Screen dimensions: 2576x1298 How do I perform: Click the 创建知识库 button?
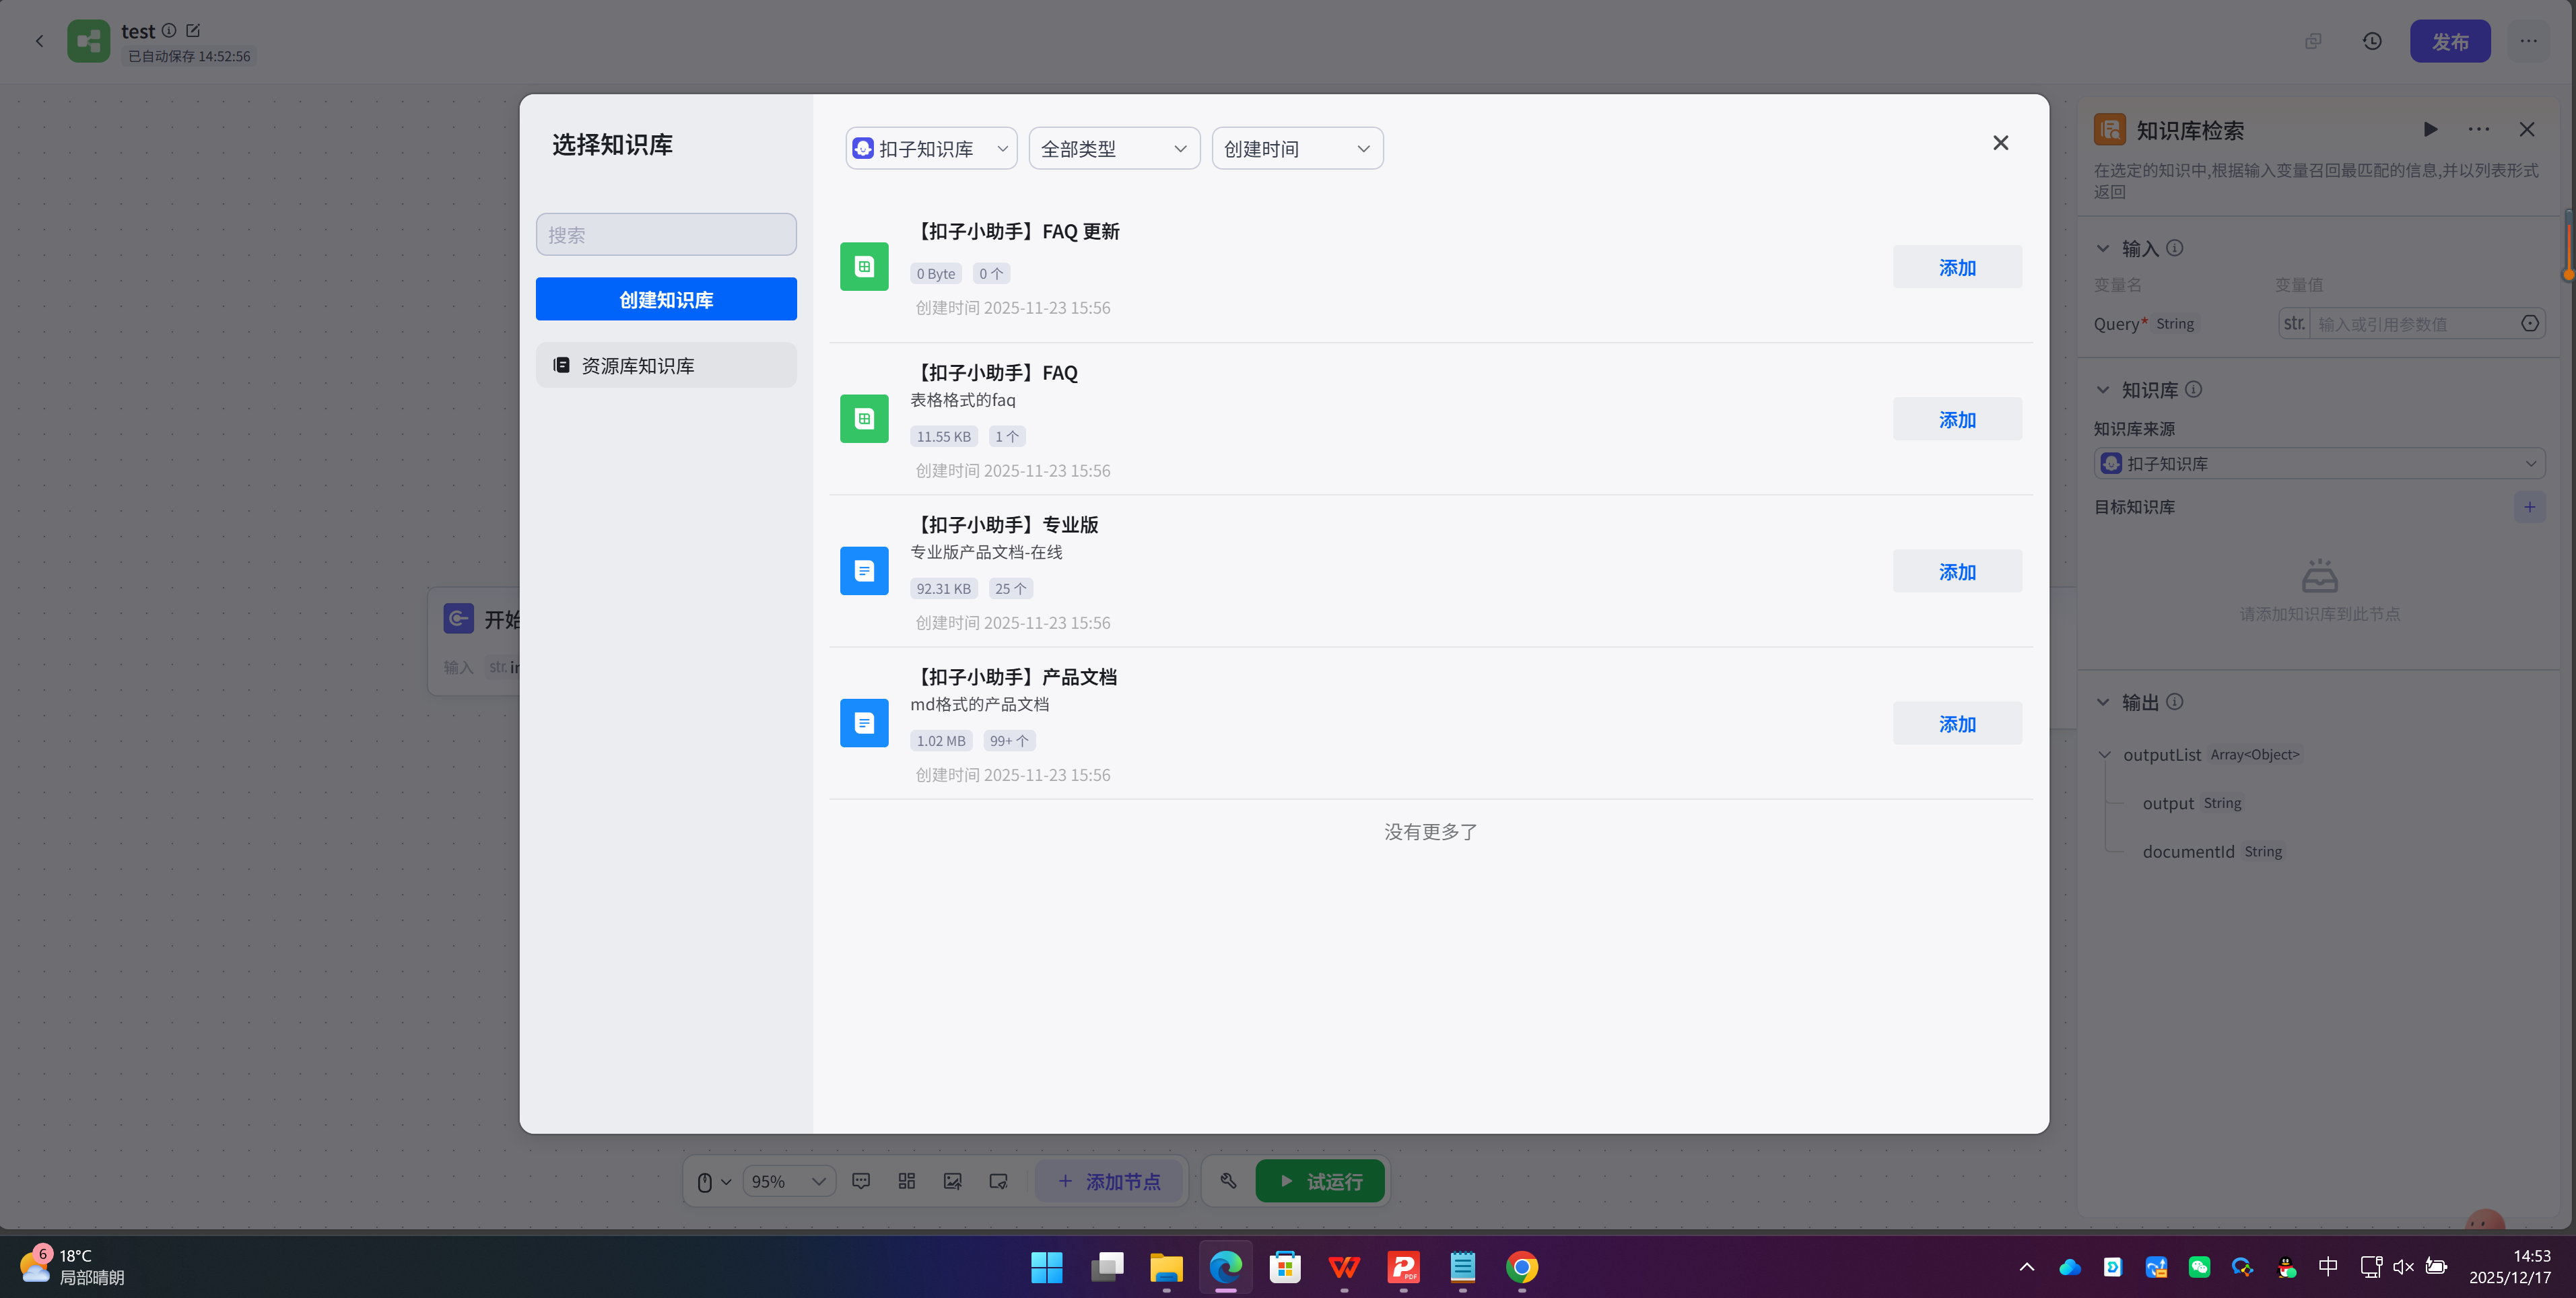[666, 300]
